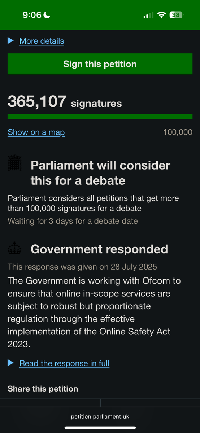Tap Parliament will consider this heading
The height and width of the screenshot is (433, 200).
tap(100, 172)
